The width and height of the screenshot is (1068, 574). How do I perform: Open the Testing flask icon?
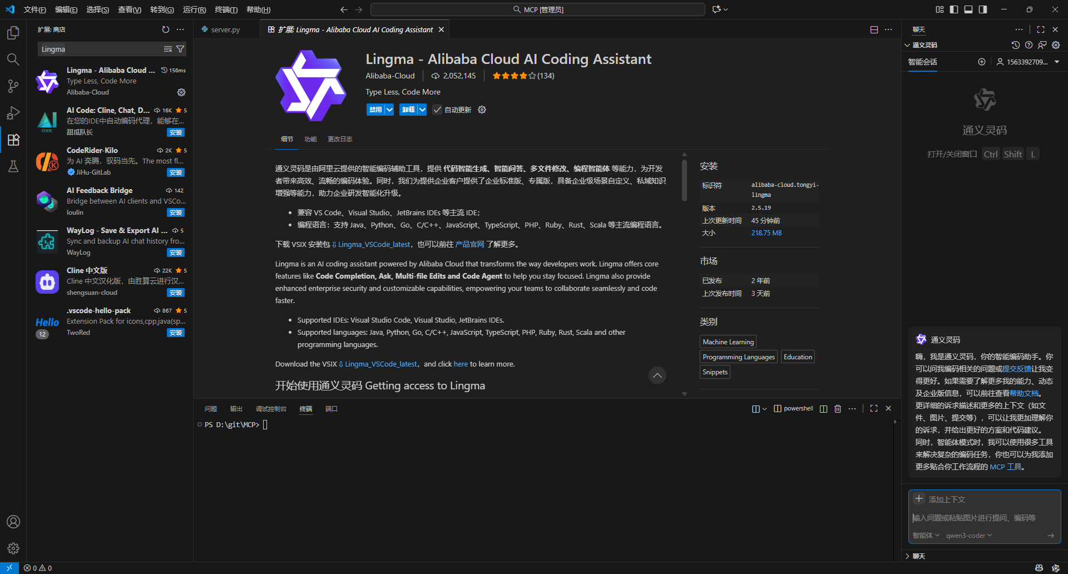tap(13, 166)
